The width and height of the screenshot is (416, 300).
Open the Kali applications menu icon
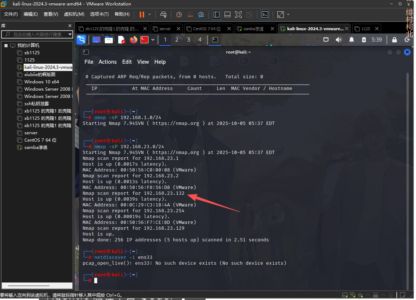[81, 40]
